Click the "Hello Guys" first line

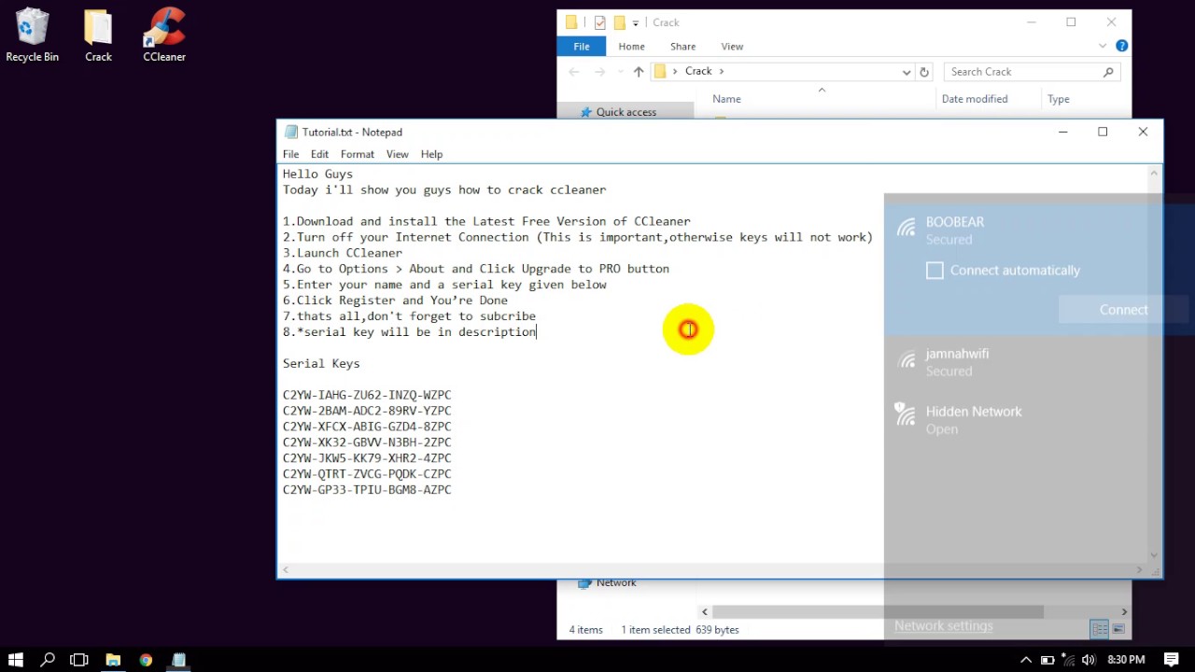click(x=317, y=174)
